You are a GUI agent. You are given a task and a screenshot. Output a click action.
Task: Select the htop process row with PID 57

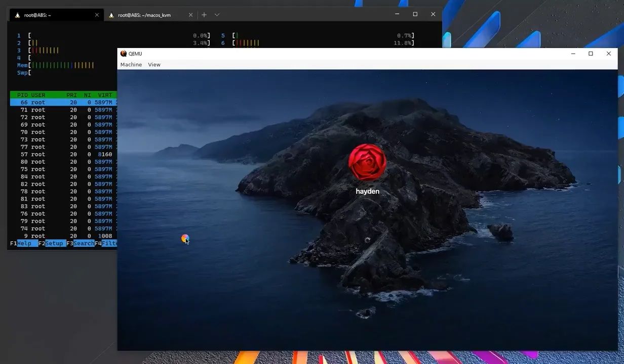pyautogui.click(x=64, y=154)
